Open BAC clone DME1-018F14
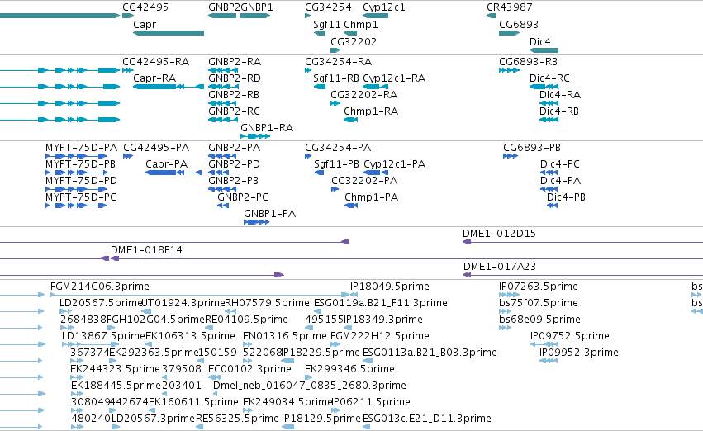The image size is (703, 431). tap(146, 250)
